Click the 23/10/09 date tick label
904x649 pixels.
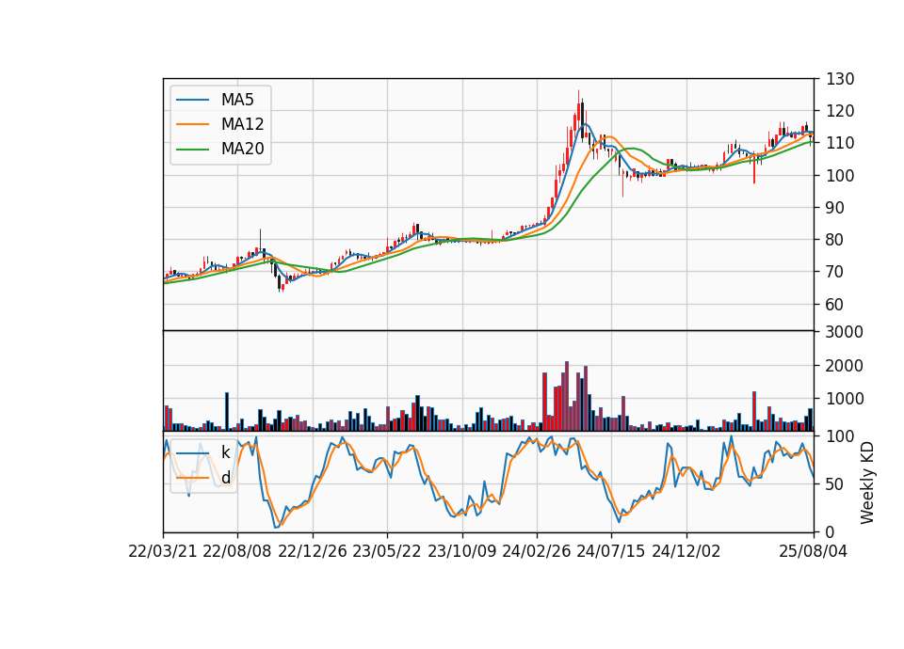point(461,552)
